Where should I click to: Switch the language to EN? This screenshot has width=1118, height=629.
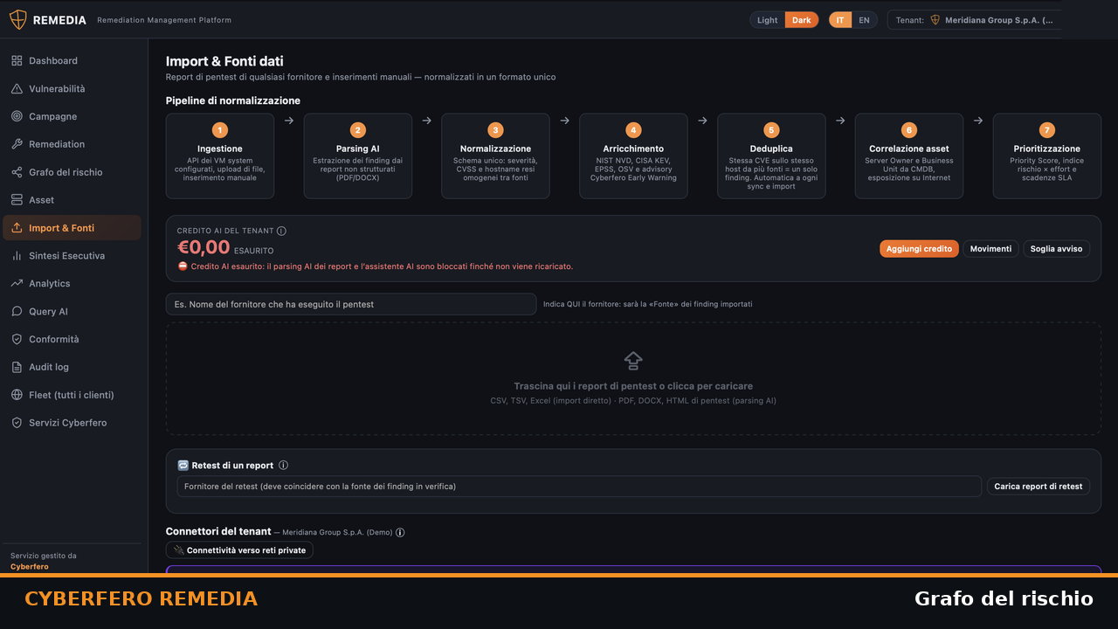(864, 20)
